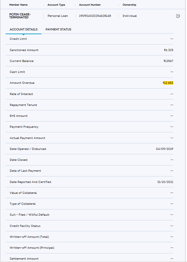Viewport: 187px width, 262px height.
Task: Click the Member Name column header
Action: (x=19, y=5)
